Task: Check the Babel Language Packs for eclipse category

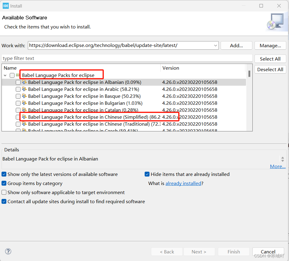Action: (x=12, y=75)
